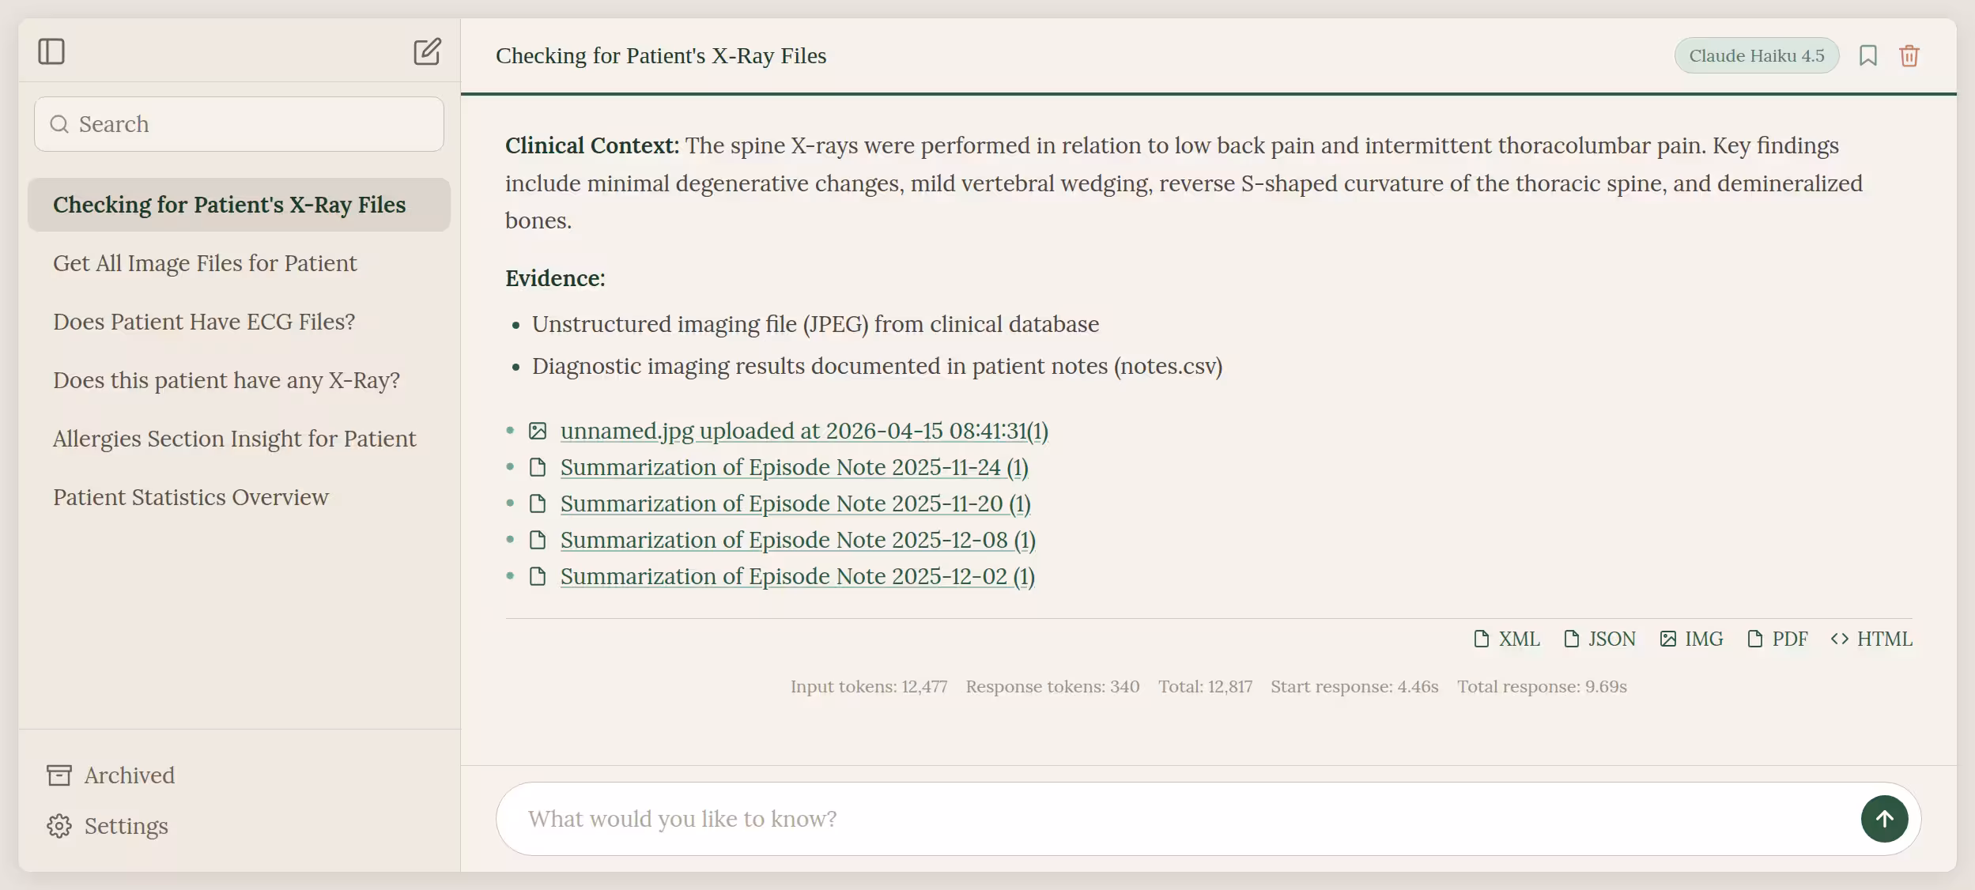Click the search magnifier icon
1975x890 pixels.
click(x=59, y=124)
